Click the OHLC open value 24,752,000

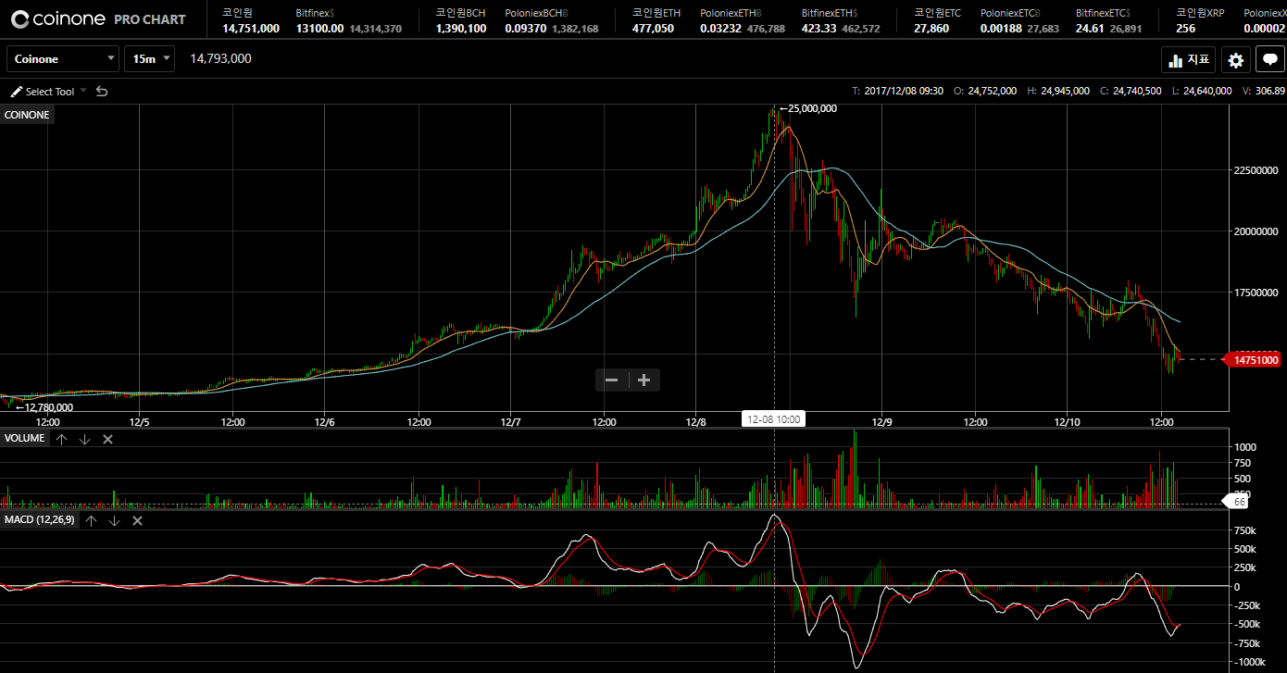992,91
